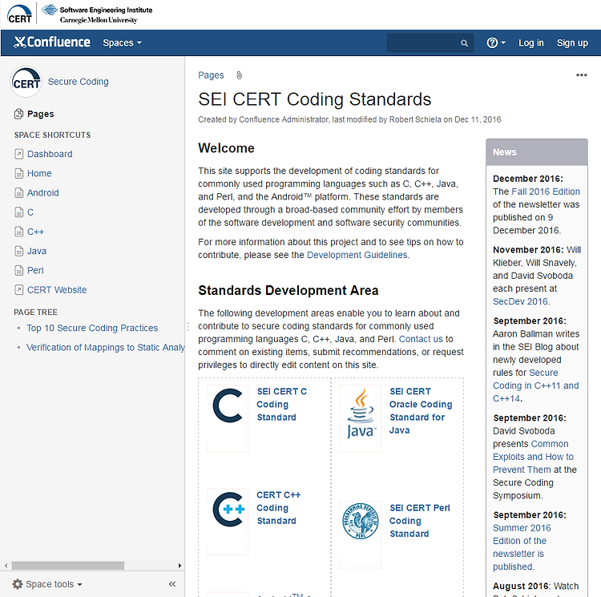601x597 pixels.
Task: Click the Pages breadcrumb link
Action: pos(211,75)
